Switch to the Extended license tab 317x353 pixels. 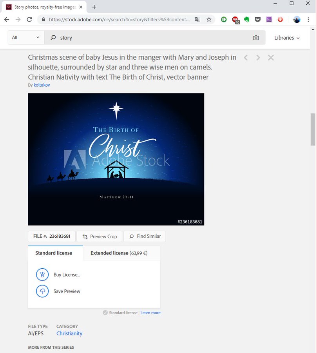tap(121, 253)
